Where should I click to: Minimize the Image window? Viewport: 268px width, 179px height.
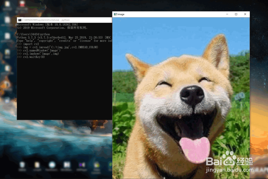click(227, 14)
